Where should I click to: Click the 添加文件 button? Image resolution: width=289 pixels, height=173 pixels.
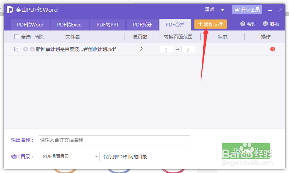click(x=211, y=24)
